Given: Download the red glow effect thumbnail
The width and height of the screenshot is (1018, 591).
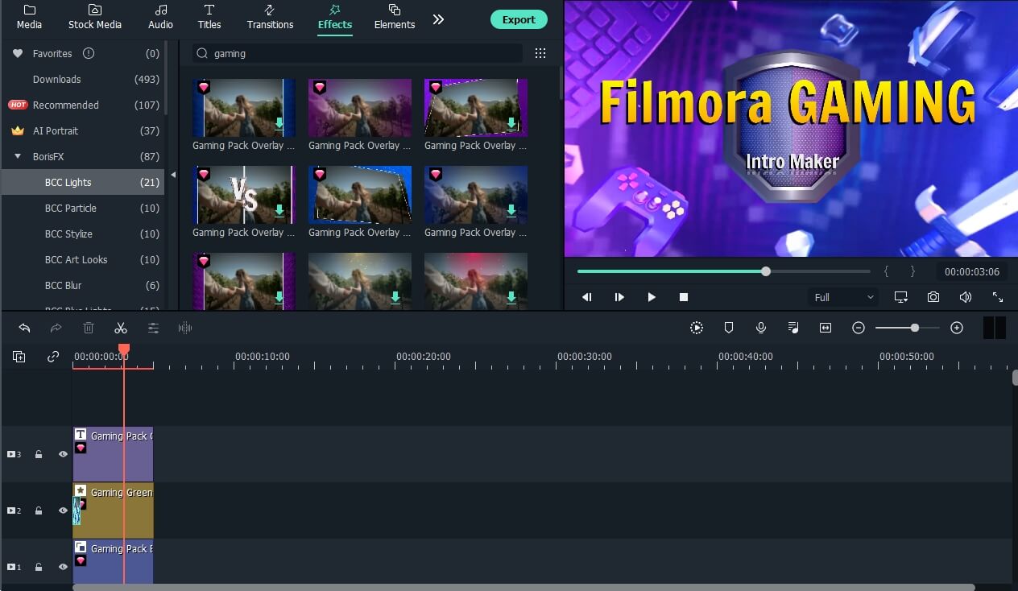Looking at the screenshot, I should [x=511, y=297].
